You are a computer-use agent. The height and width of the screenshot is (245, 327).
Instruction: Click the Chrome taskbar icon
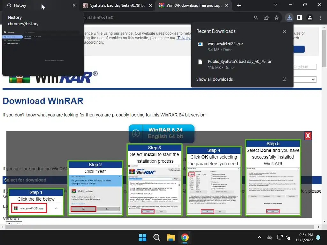185,237
